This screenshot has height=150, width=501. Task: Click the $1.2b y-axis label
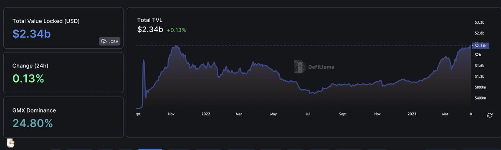[479, 76]
